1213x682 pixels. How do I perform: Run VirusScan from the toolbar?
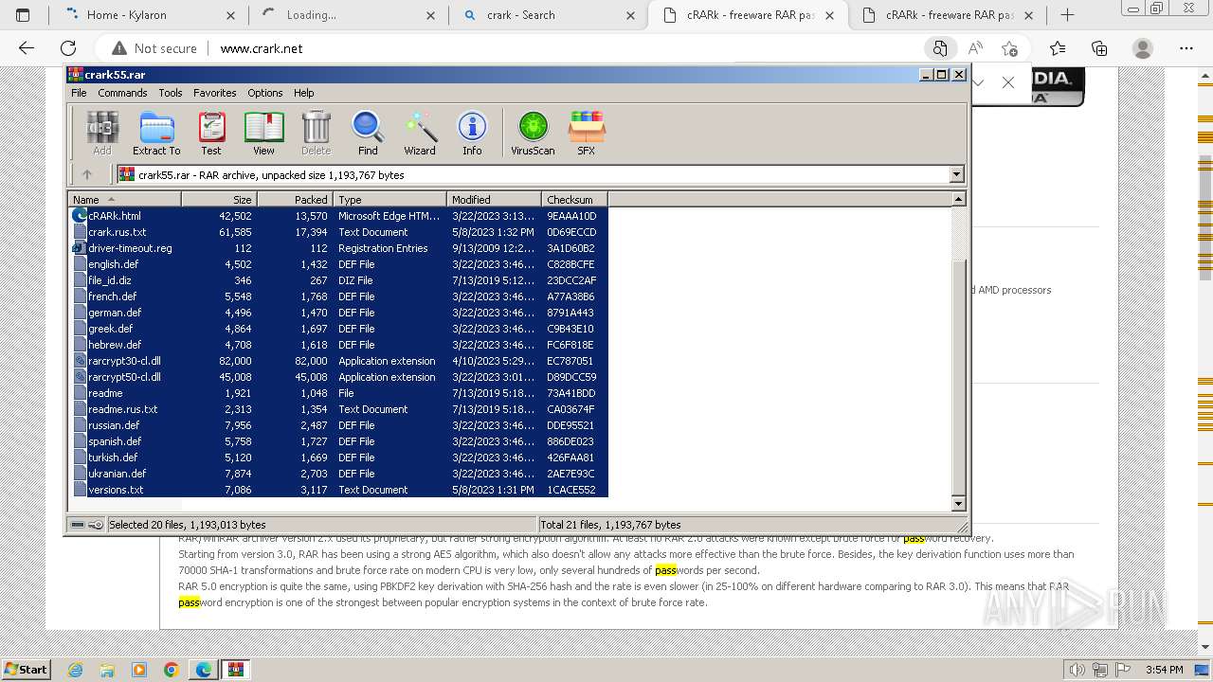(533, 134)
